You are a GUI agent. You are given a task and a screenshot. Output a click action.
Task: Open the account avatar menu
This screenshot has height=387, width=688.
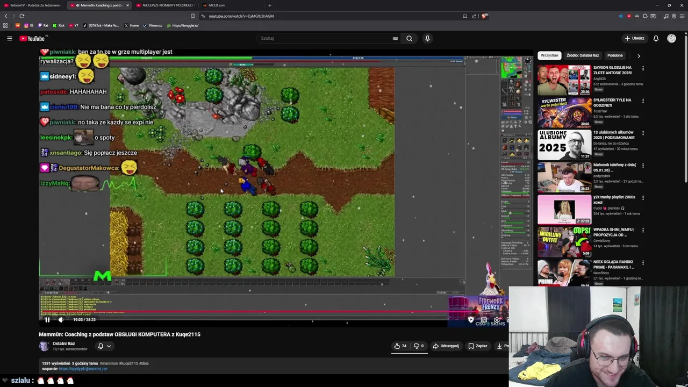pyautogui.click(x=671, y=38)
